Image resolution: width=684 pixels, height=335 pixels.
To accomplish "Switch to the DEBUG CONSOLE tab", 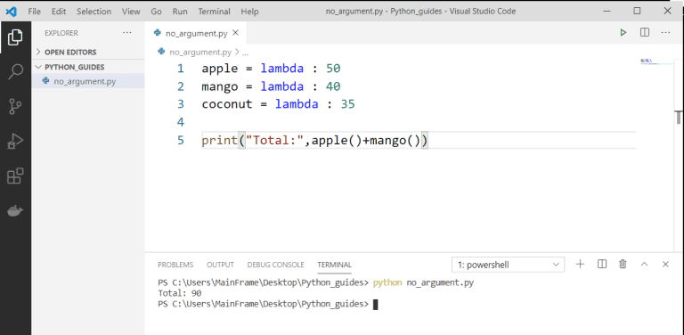I will 276,265.
